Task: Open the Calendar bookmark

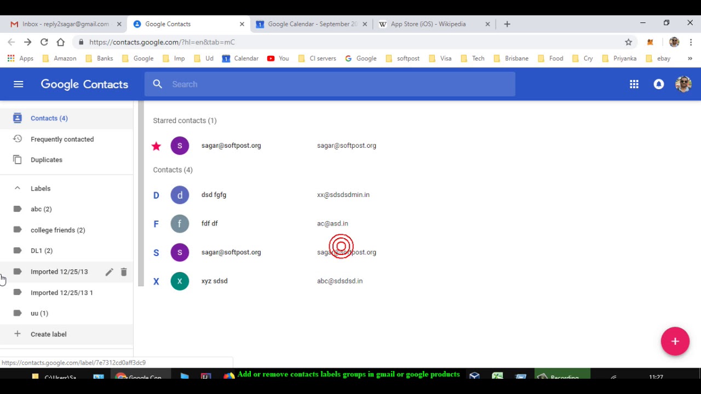Action: (x=240, y=59)
